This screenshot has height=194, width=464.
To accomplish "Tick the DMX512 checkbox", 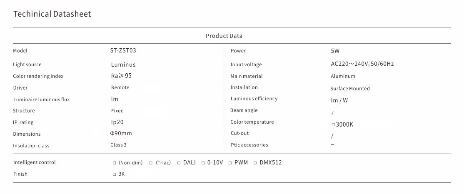I will tap(255, 163).
